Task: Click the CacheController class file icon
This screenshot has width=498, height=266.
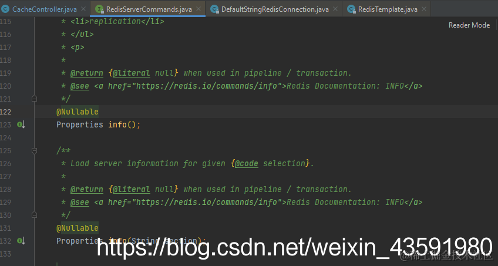Action: [5, 9]
